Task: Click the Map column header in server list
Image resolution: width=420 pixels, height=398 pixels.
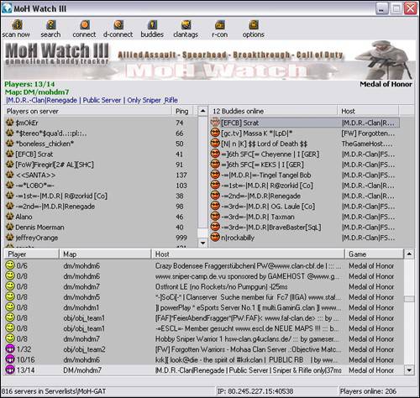Action: [105, 254]
